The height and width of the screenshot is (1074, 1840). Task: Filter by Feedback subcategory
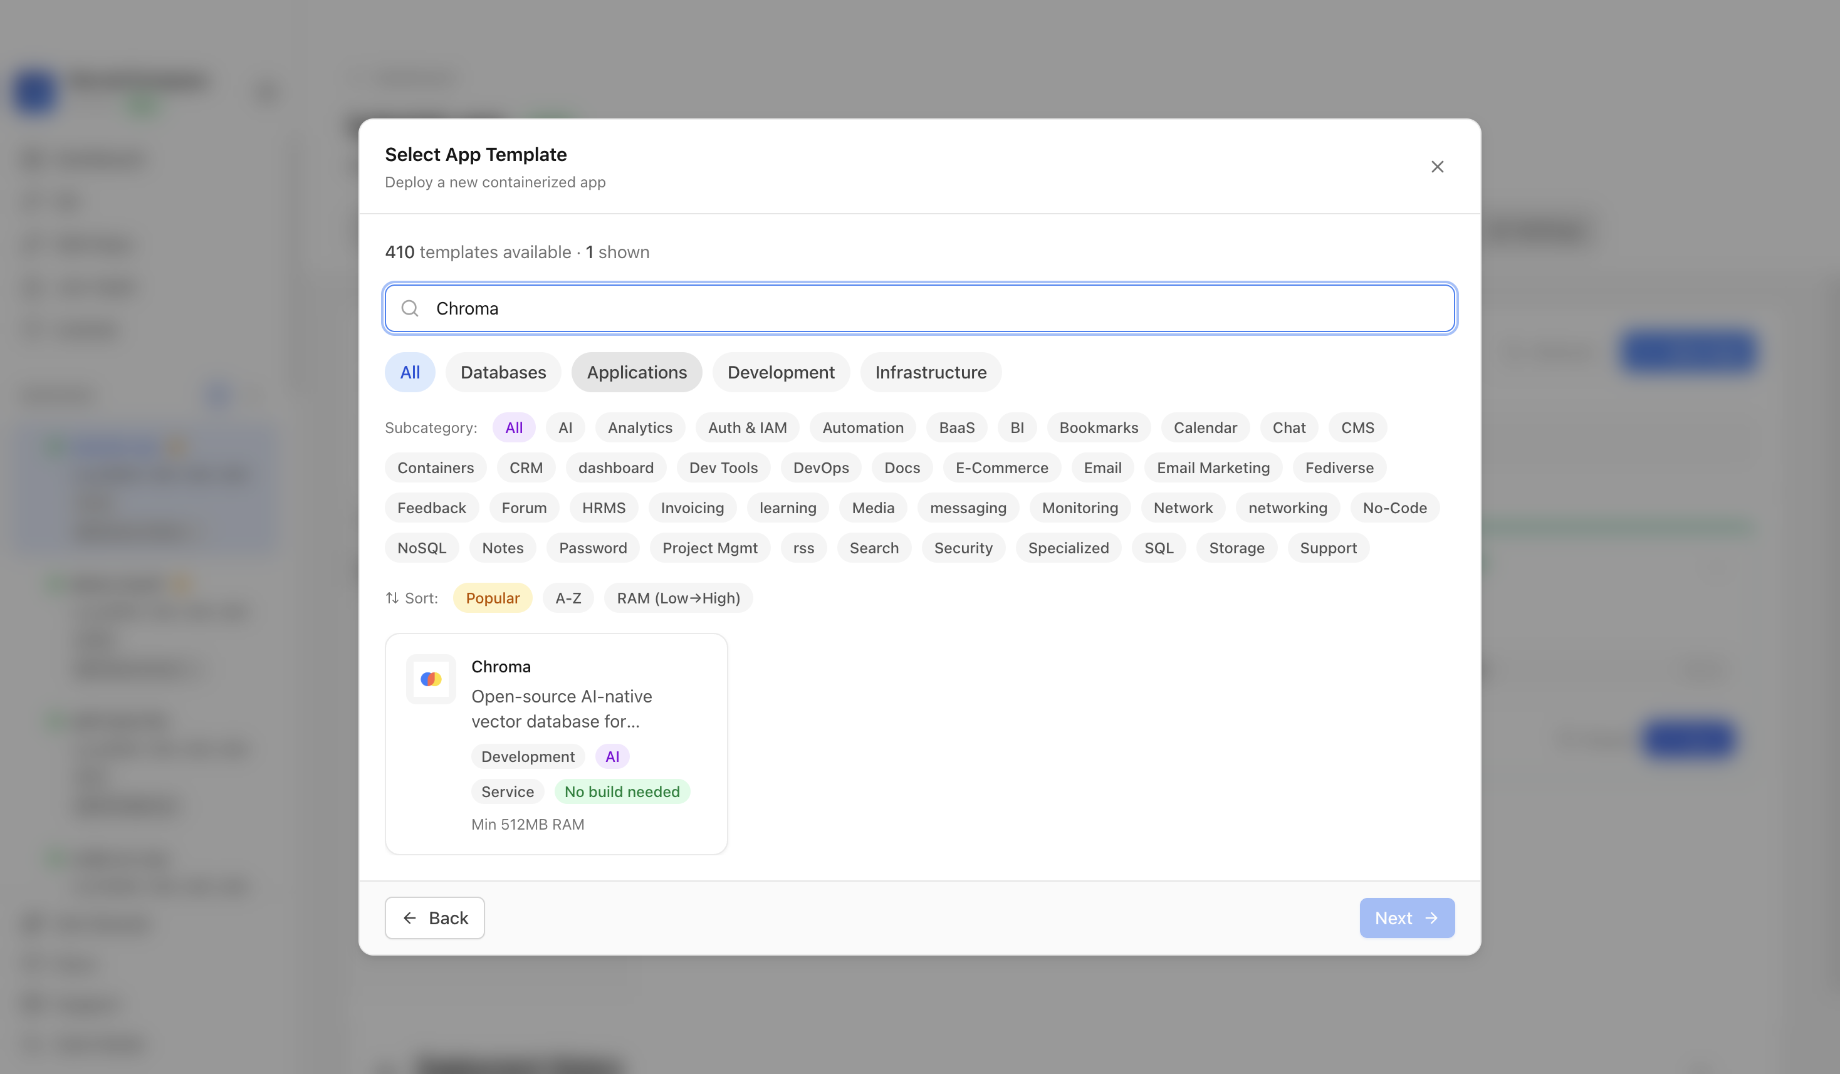point(432,508)
